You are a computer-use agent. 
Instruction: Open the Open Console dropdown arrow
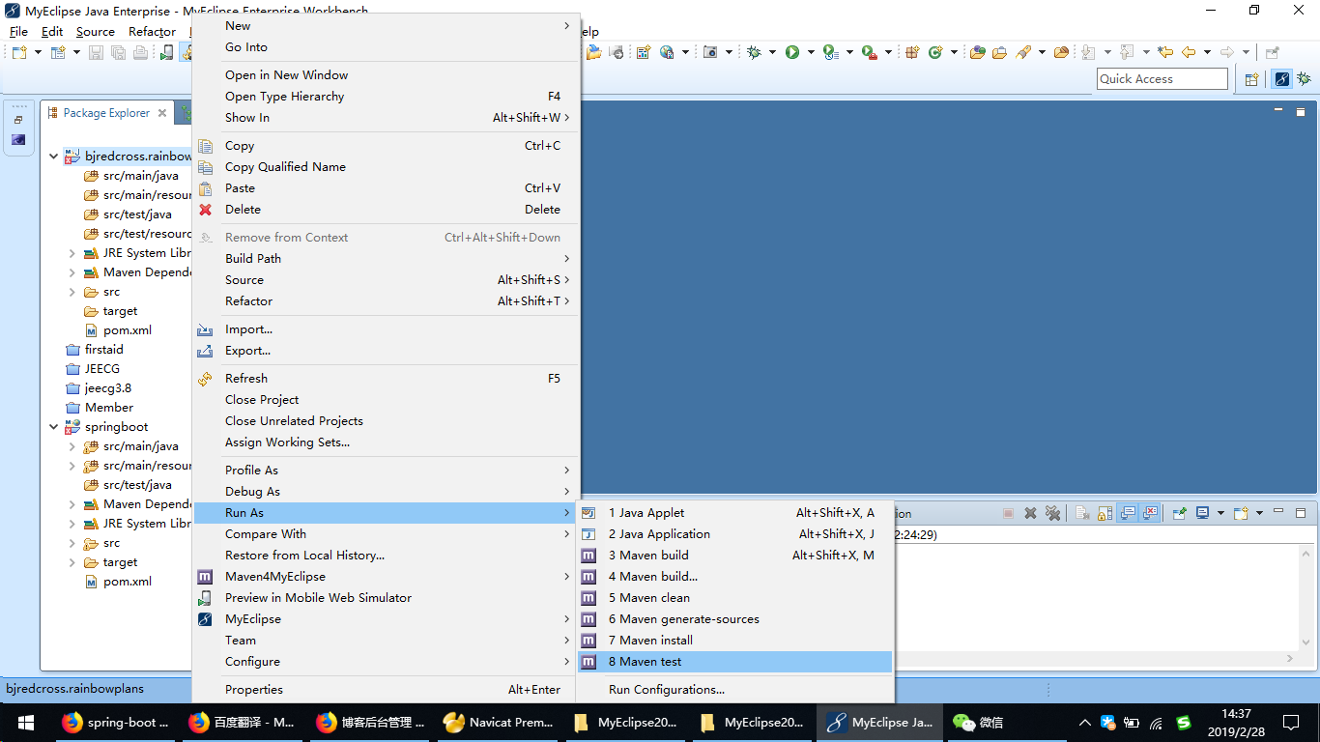1259,513
